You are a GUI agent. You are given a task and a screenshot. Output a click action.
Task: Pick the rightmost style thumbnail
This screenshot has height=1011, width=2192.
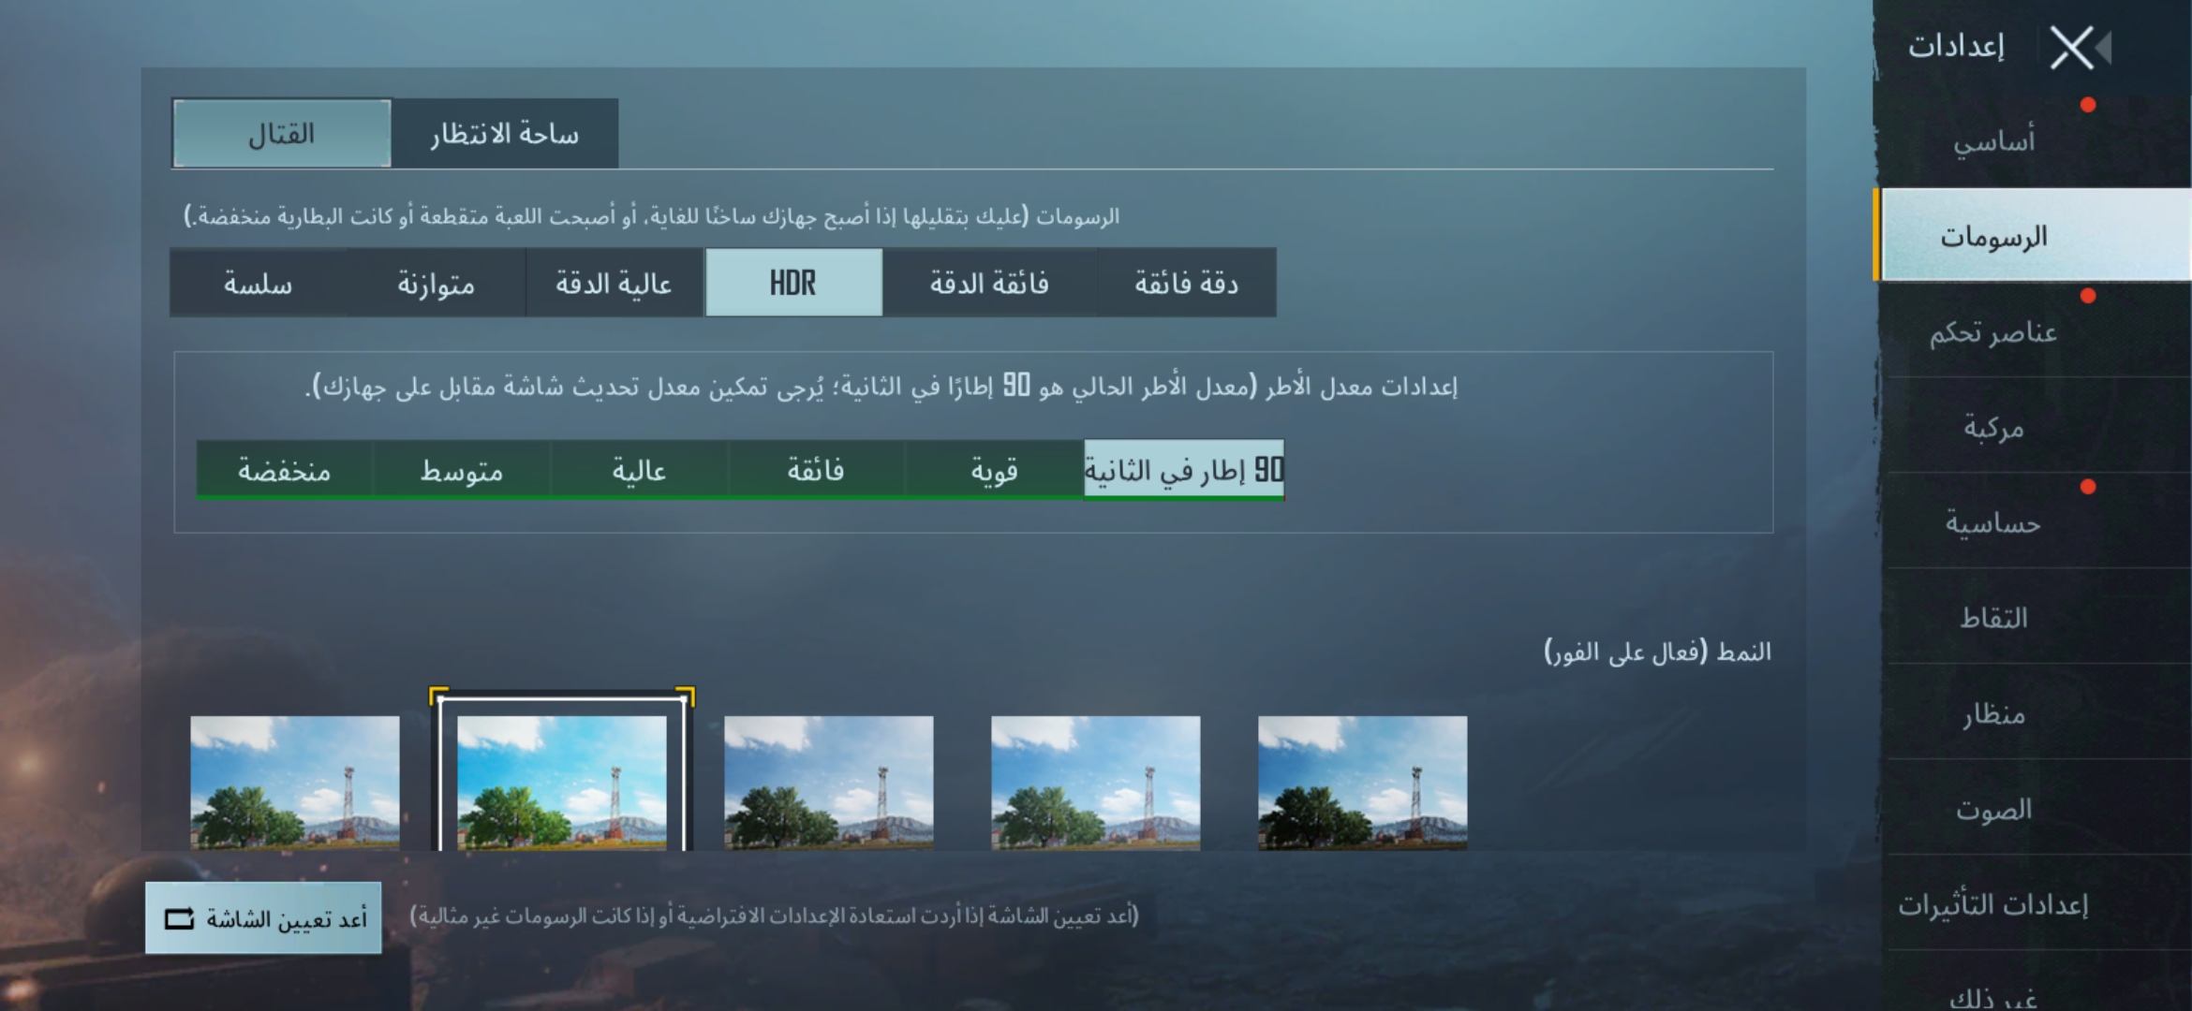tap(1362, 782)
